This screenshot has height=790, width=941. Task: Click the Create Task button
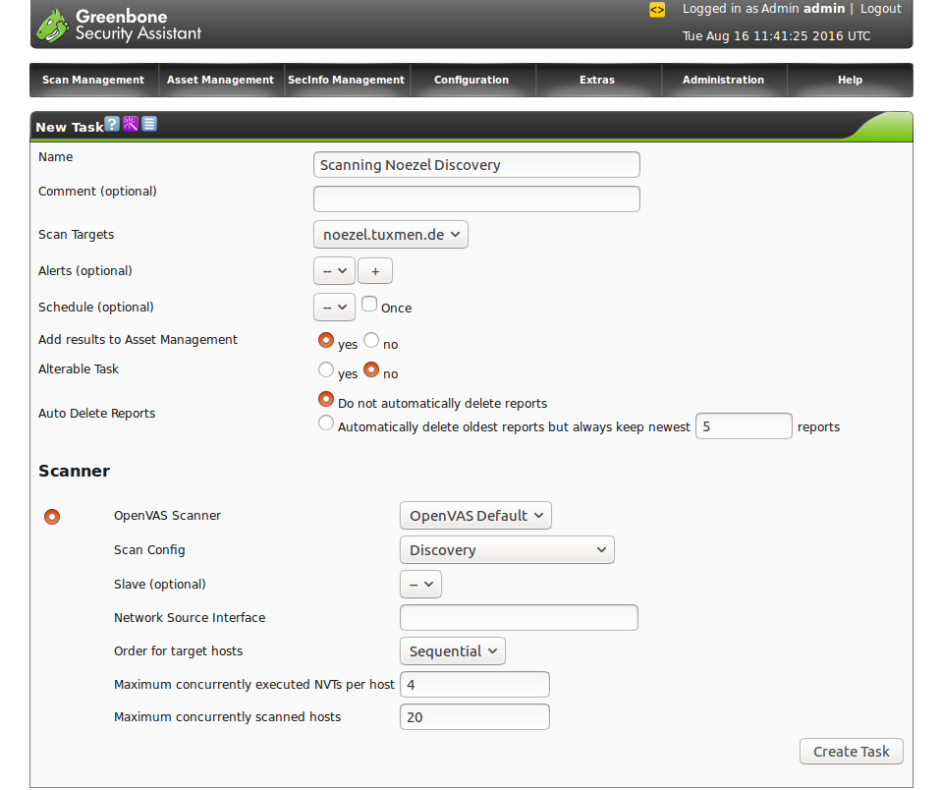pos(851,752)
